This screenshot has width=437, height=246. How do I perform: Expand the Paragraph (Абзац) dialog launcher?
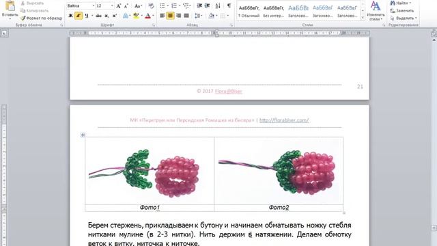(x=231, y=25)
